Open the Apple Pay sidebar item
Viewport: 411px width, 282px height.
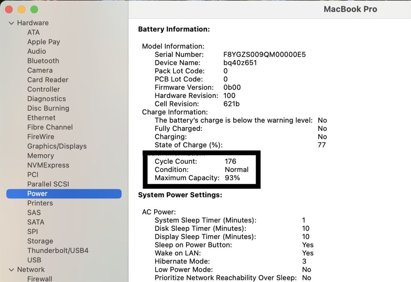tap(44, 42)
